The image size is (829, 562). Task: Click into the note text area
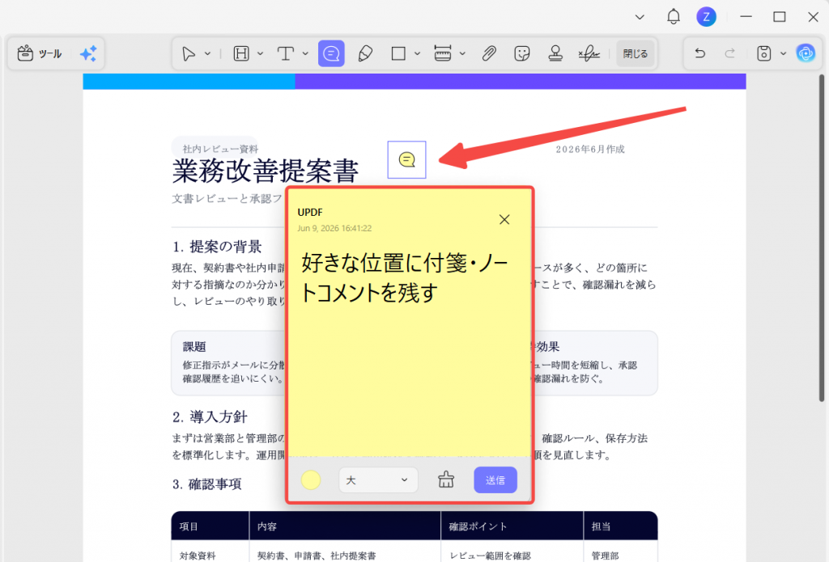click(409, 349)
